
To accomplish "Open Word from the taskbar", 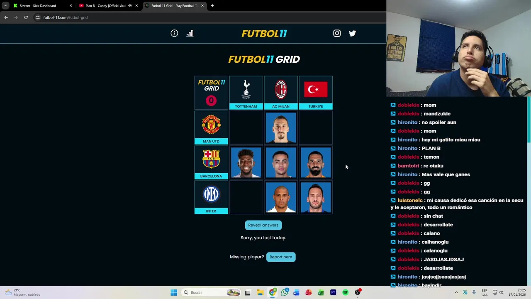I will click(x=296, y=292).
